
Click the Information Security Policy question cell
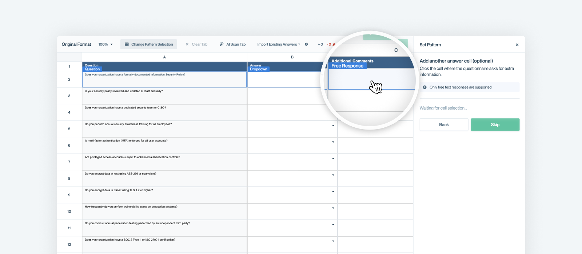(164, 79)
